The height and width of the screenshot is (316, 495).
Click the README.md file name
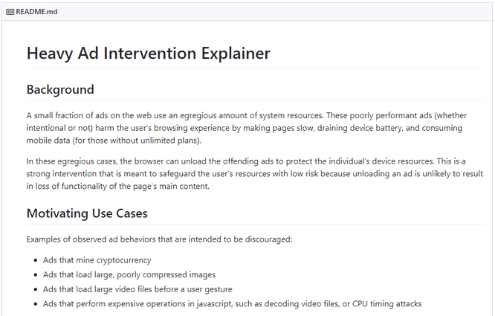[x=36, y=12]
